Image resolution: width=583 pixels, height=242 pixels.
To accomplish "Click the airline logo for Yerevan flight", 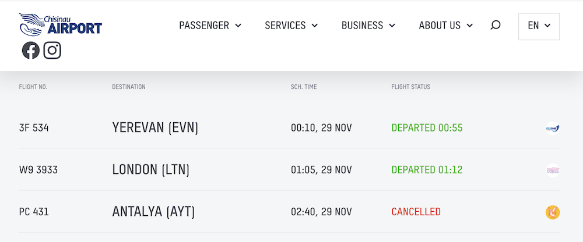I will click(552, 127).
